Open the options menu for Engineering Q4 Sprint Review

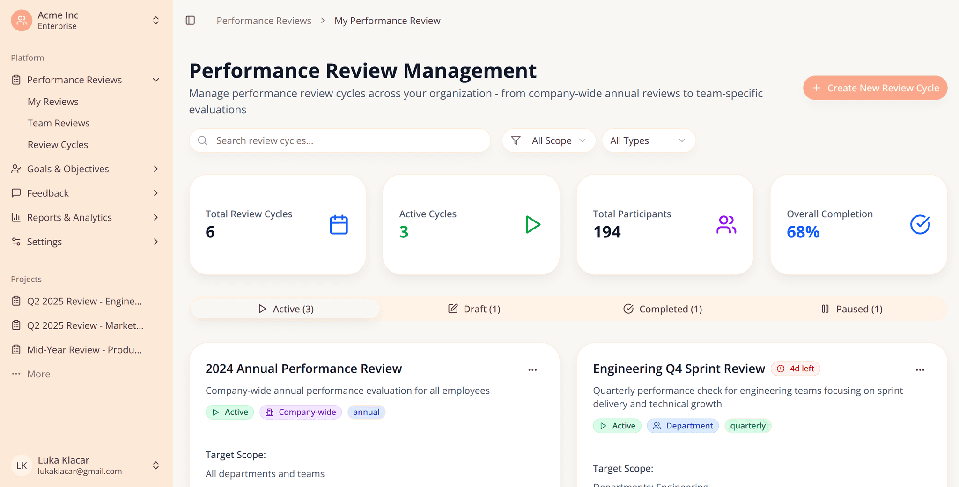920,370
